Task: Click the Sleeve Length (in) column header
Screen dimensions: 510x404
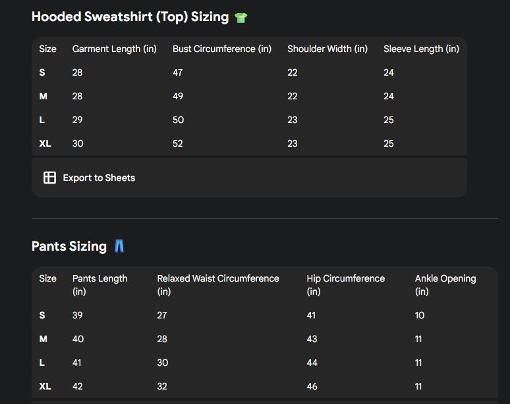Action: click(x=421, y=49)
